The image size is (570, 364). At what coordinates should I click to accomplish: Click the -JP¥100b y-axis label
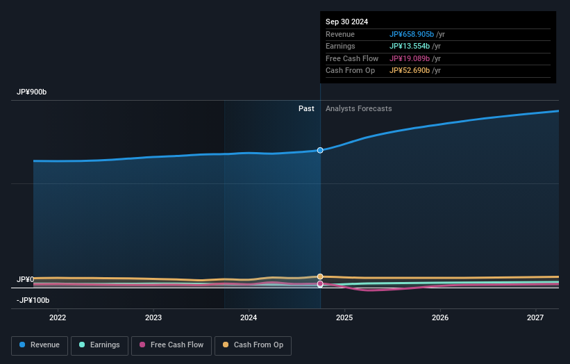pyautogui.click(x=33, y=300)
